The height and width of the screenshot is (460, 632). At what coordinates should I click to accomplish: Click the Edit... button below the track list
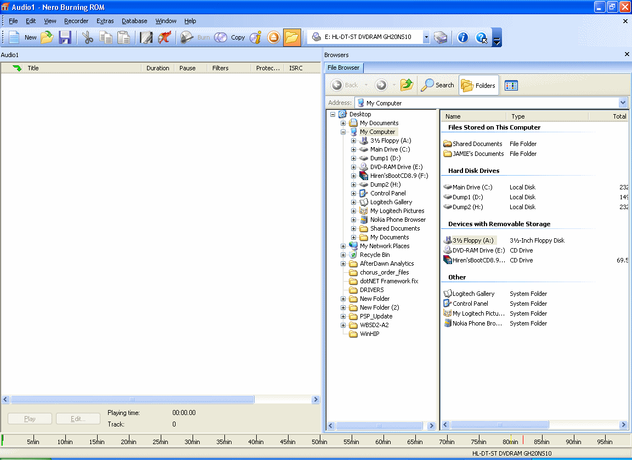78,418
